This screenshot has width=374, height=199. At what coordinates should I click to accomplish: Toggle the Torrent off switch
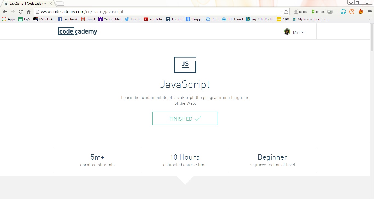(330, 12)
